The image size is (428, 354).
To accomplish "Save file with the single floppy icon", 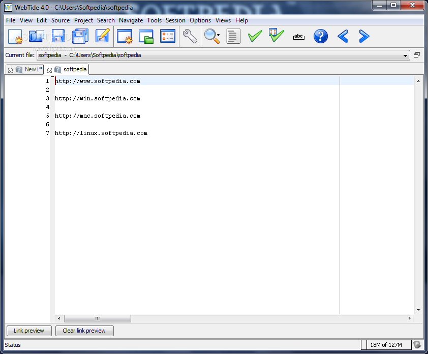I will click(x=58, y=36).
